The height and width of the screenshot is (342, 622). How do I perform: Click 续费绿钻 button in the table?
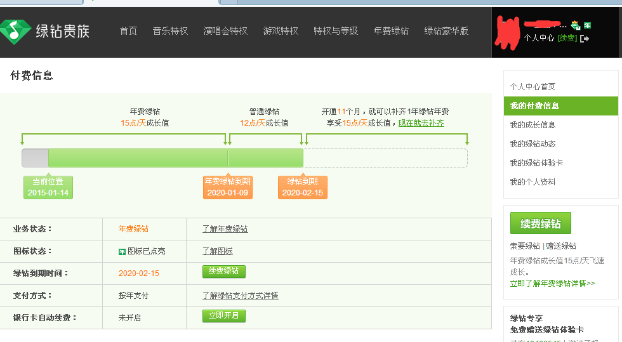(223, 272)
